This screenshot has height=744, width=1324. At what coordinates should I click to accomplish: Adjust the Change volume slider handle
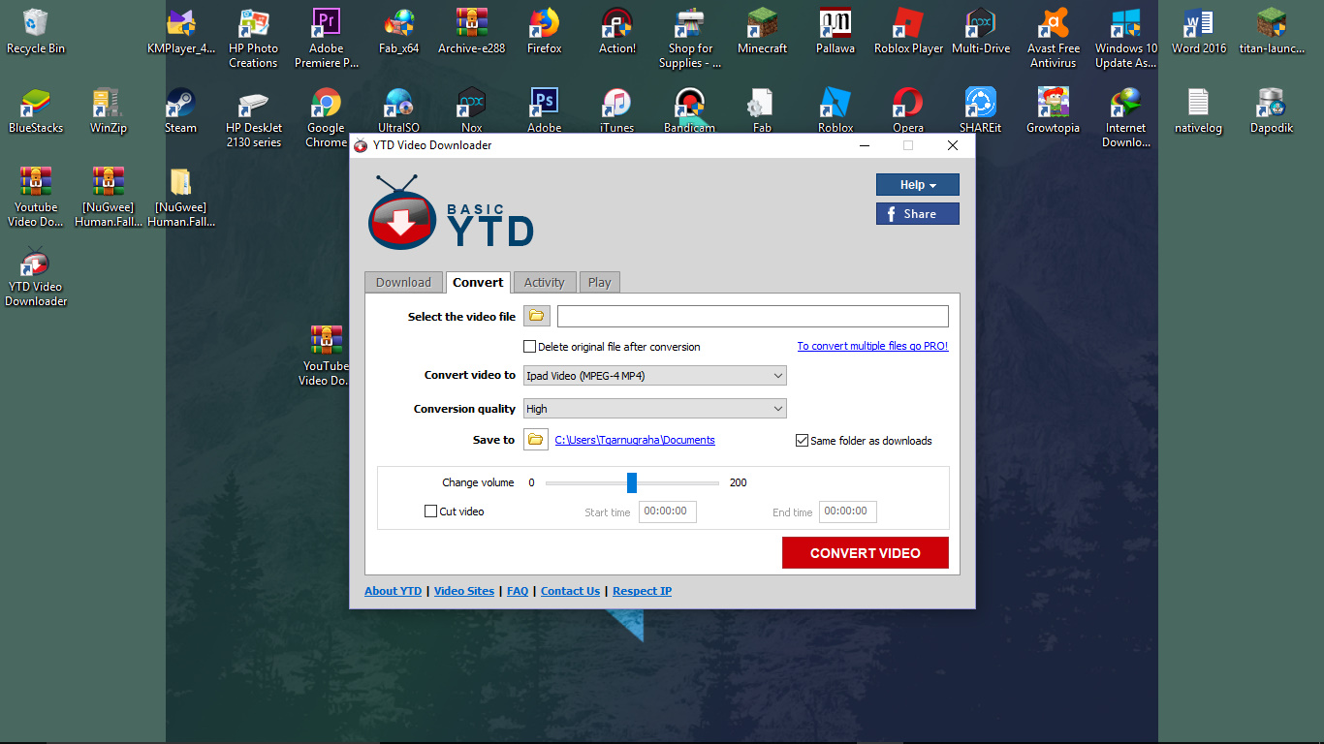(x=632, y=482)
